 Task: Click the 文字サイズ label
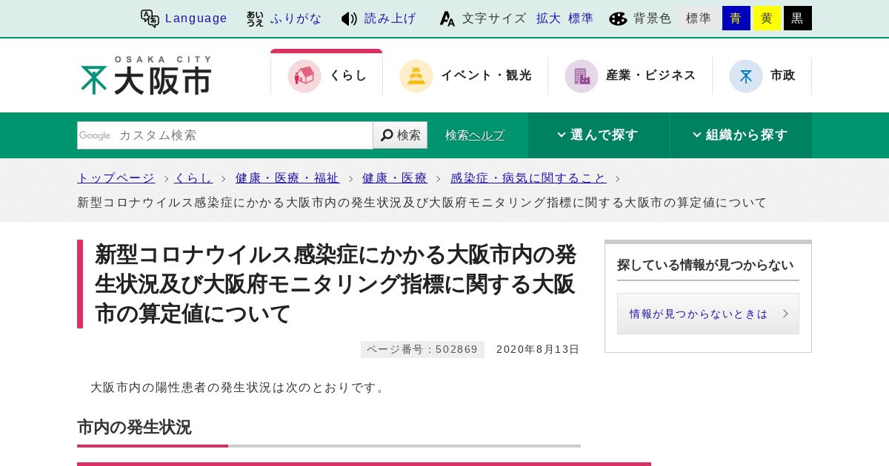pyautogui.click(x=494, y=18)
